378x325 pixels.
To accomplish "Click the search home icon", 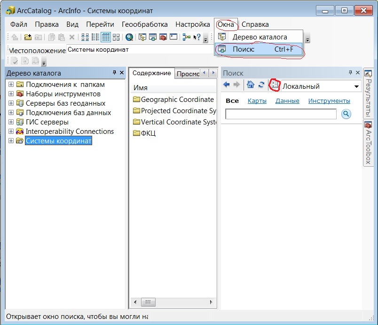I will [251, 85].
